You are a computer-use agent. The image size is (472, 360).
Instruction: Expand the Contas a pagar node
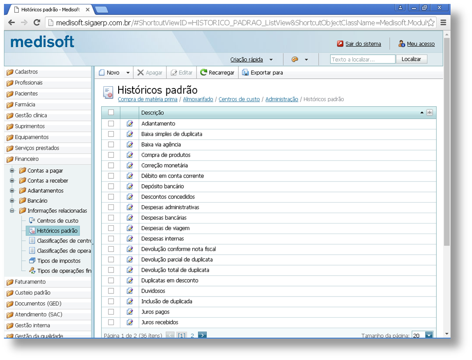pos(12,171)
